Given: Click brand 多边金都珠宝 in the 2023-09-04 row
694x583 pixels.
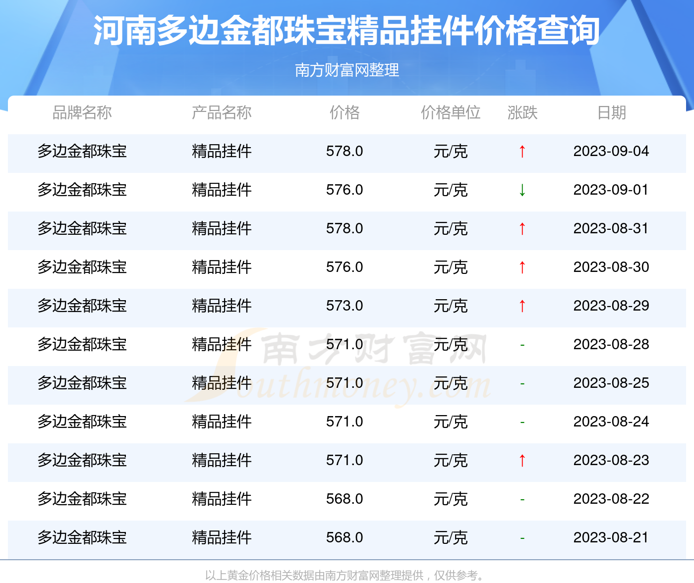Looking at the screenshot, I should point(82,151).
